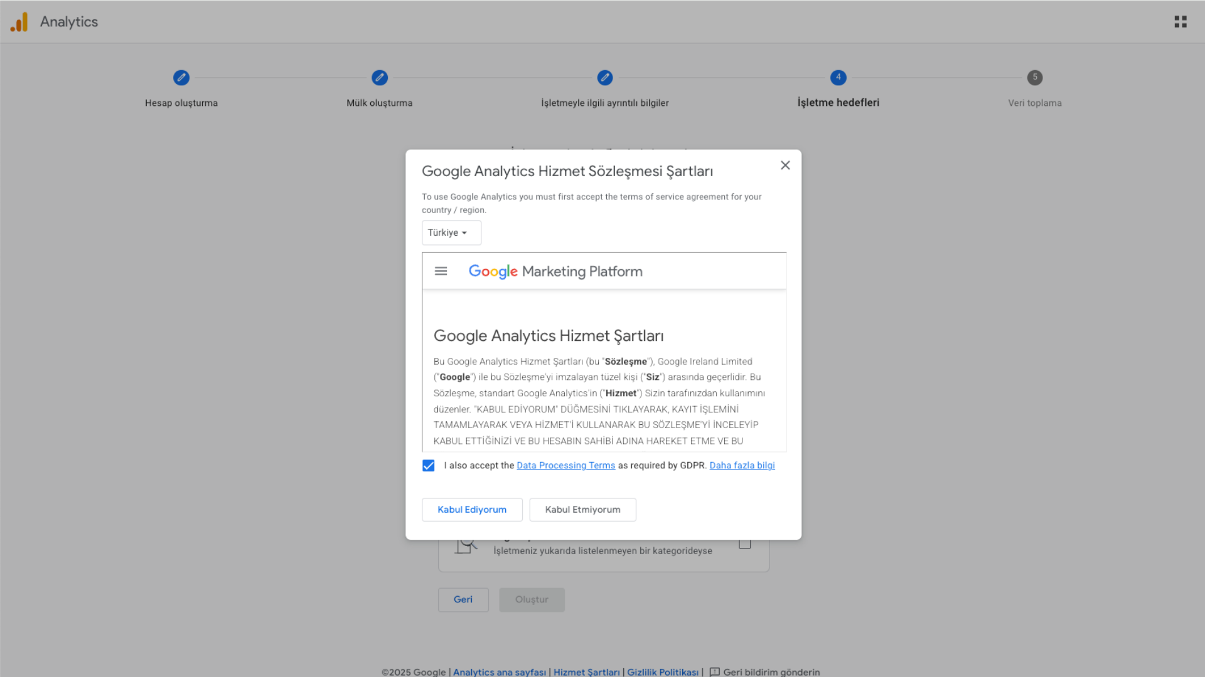This screenshot has height=677, width=1205.
Task: Click the Mülk oluşturma step pencil icon
Action: [380, 78]
